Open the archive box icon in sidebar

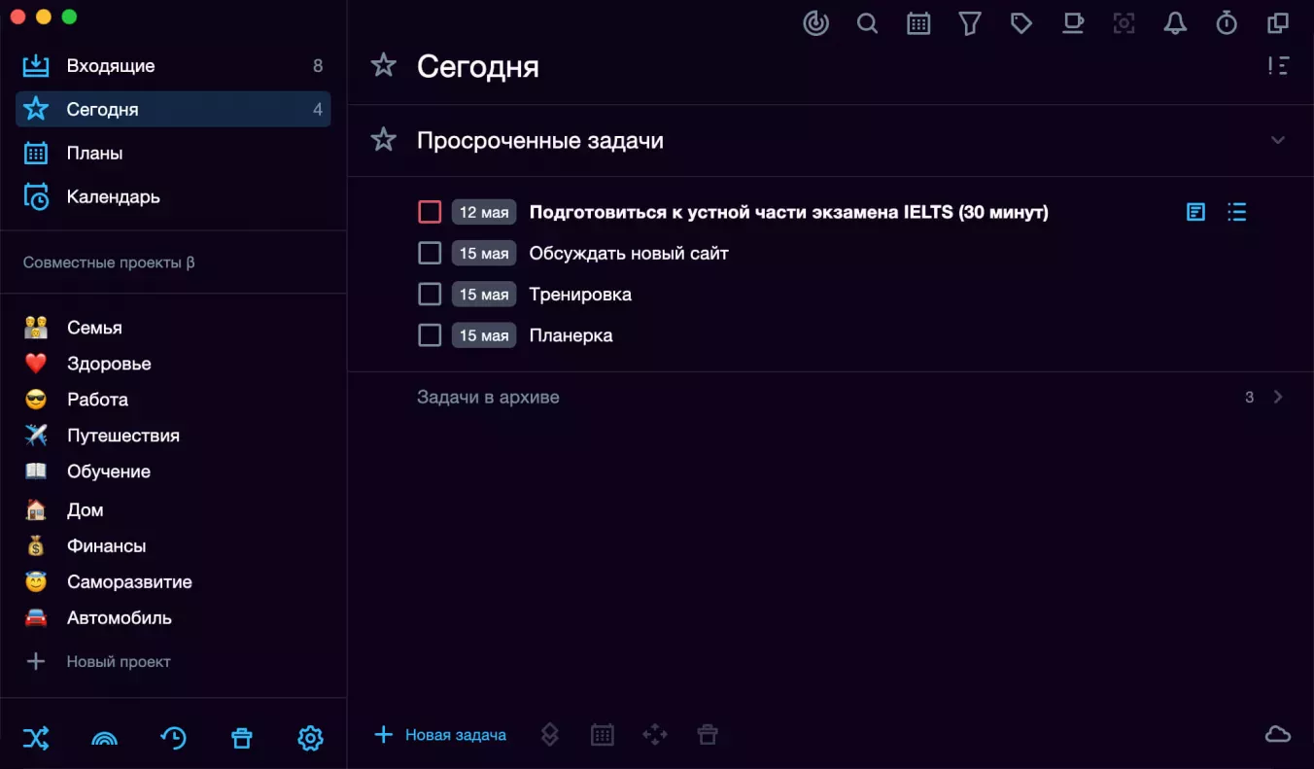(241, 739)
